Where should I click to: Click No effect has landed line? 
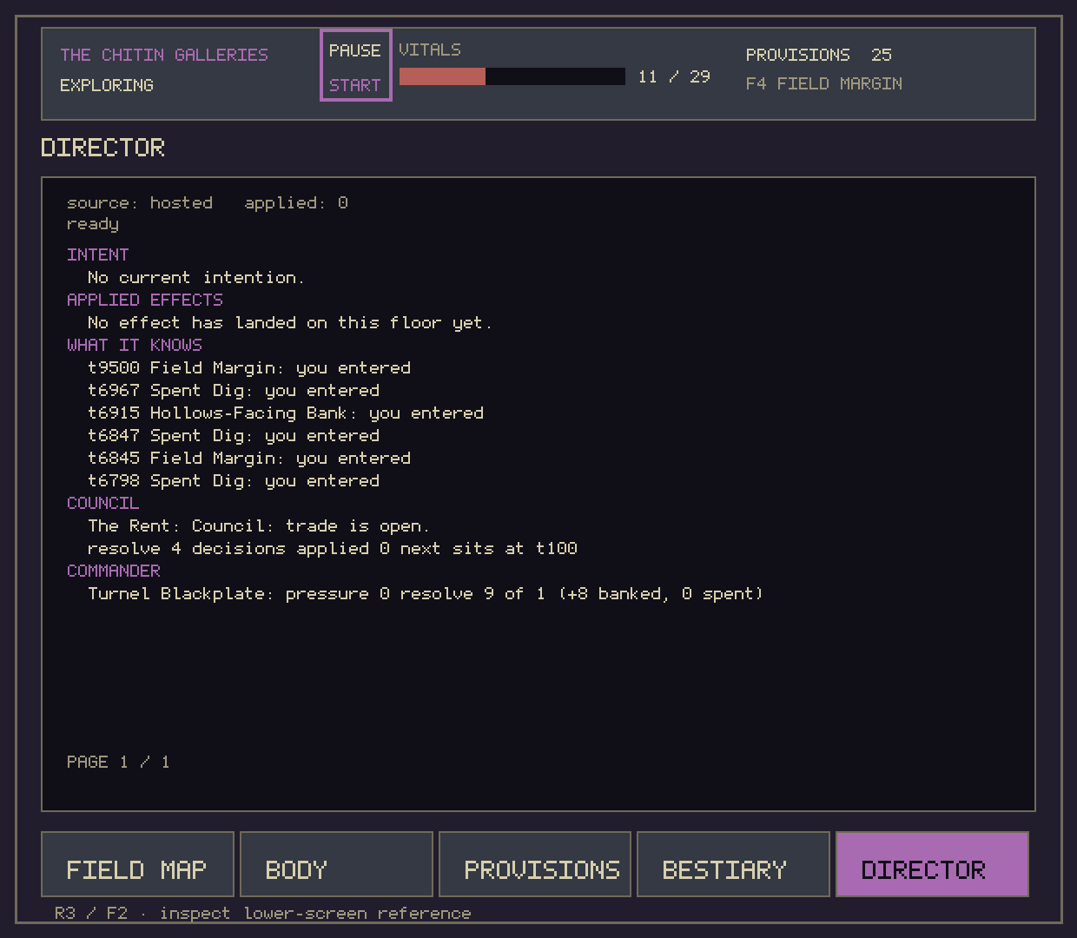(x=290, y=322)
